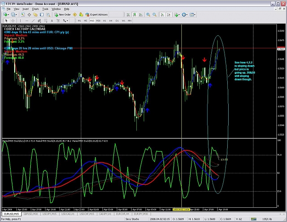Click the 135/1 kb connection status
The height and width of the screenshot is (222, 287).
(267, 219)
